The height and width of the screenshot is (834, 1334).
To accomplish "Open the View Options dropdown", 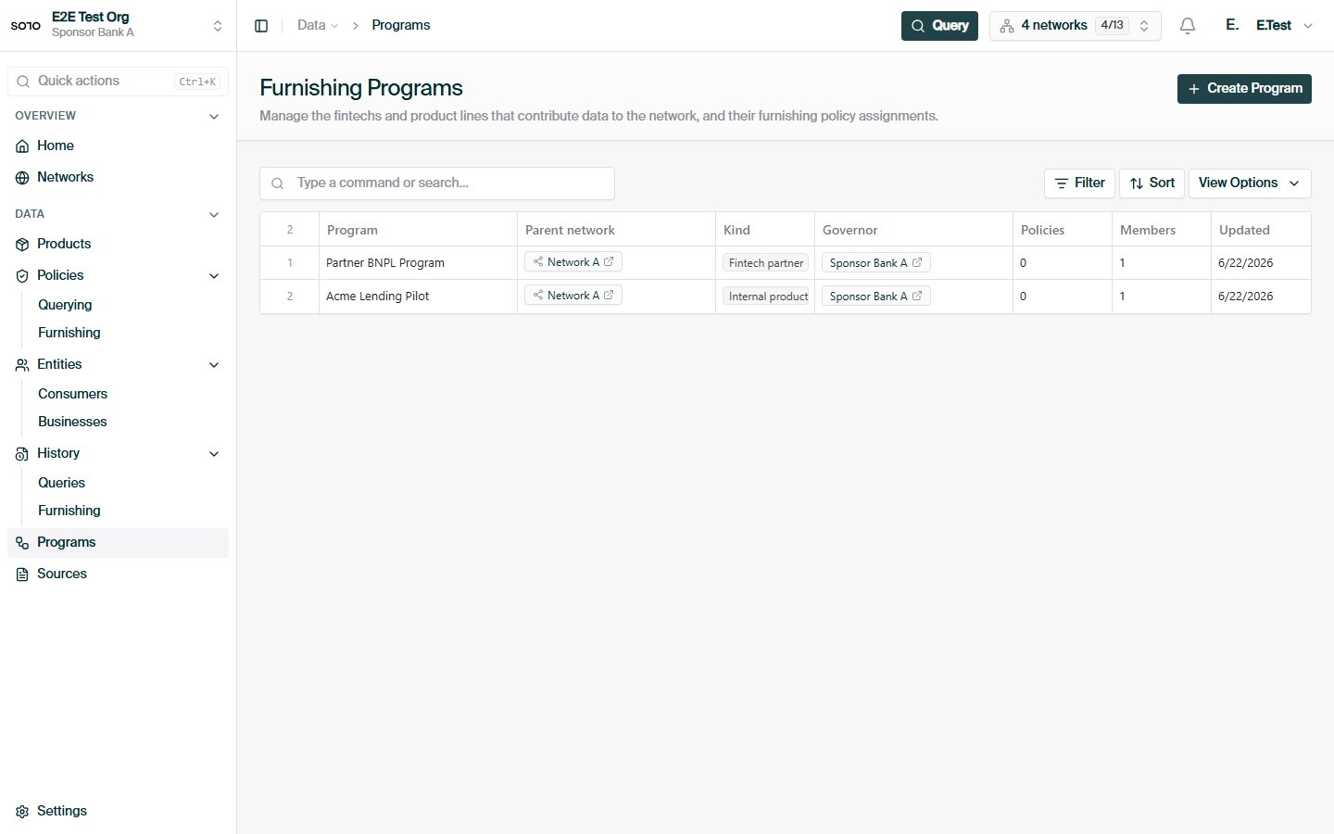I will [x=1250, y=183].
